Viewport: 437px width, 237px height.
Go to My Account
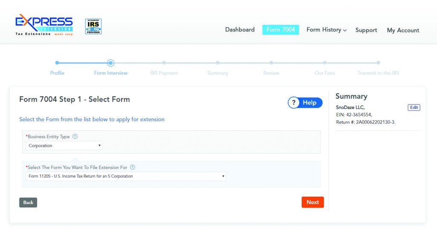[x=403, y=30]
